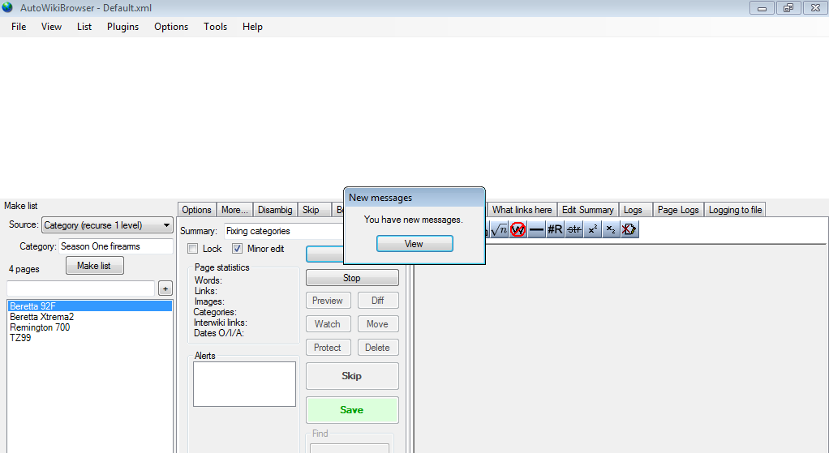Open the What links here tab

pyautogui.click(x=522, y=210)
